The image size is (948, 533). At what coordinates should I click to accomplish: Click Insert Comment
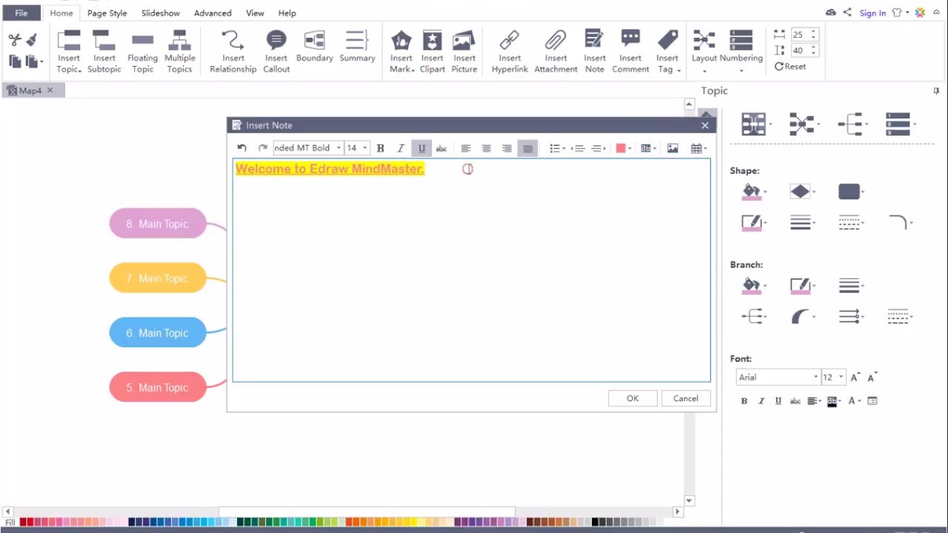(630, 52)
